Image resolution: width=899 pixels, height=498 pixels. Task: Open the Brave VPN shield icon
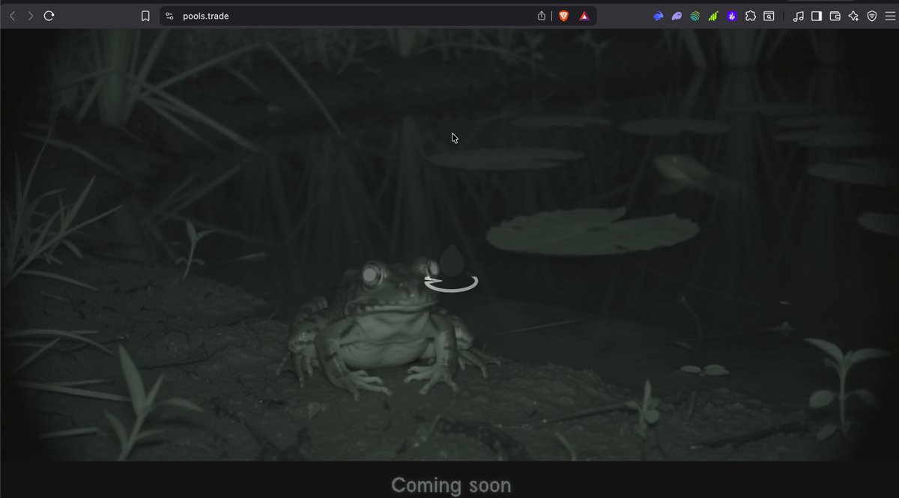pos(872,16)
